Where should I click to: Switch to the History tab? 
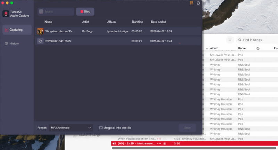click(17, 43)
